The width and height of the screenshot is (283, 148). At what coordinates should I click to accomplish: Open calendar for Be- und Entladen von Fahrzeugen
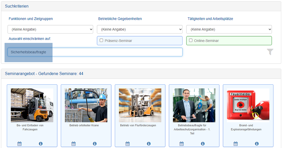(x=20, y=144)
